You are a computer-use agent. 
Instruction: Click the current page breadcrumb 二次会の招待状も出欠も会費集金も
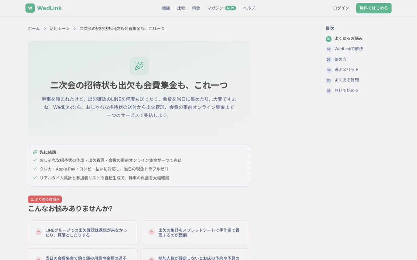[x=122, y=28]
